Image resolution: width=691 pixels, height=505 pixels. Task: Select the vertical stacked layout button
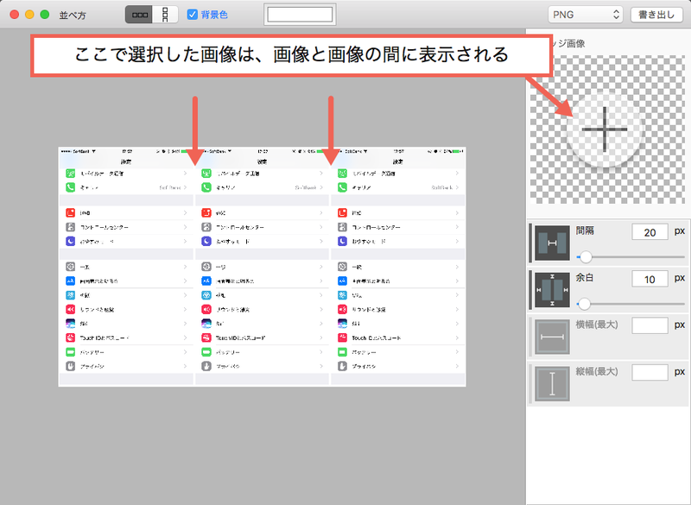[x=164, y=15]
